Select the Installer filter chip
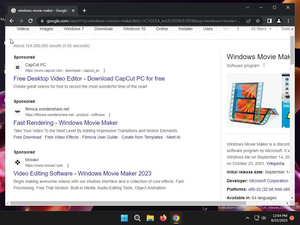Viewport: 300px width, 225px height. (185, 29)
